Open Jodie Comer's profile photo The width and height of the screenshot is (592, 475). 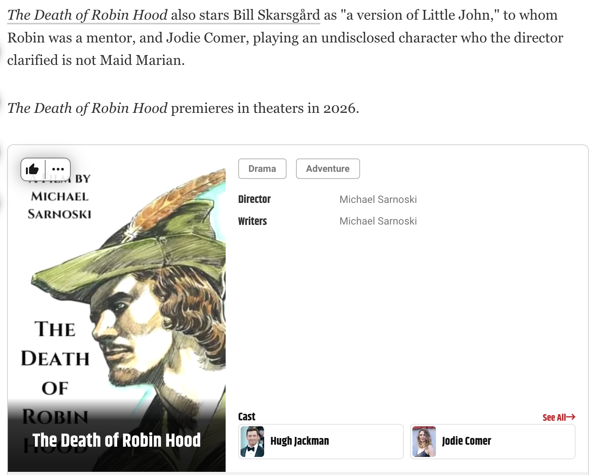(424, 441)
